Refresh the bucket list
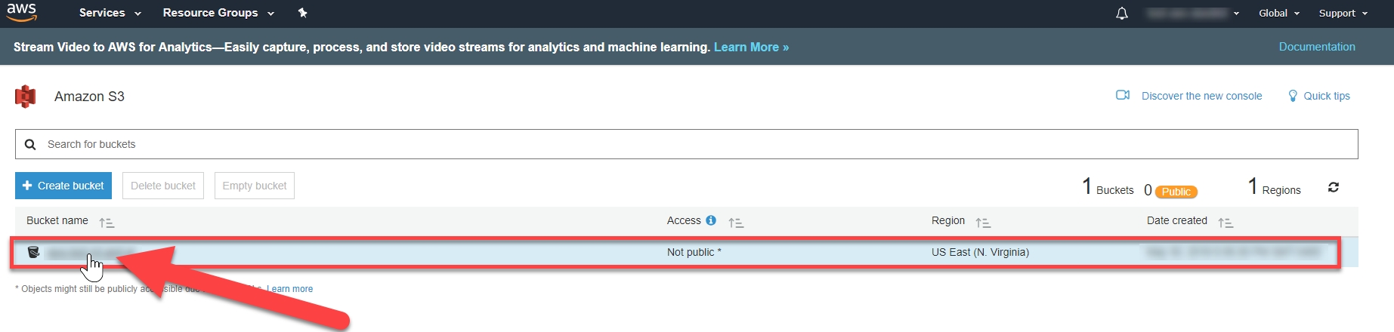This screenshot has height=332, width=1394. [1334, 187]
